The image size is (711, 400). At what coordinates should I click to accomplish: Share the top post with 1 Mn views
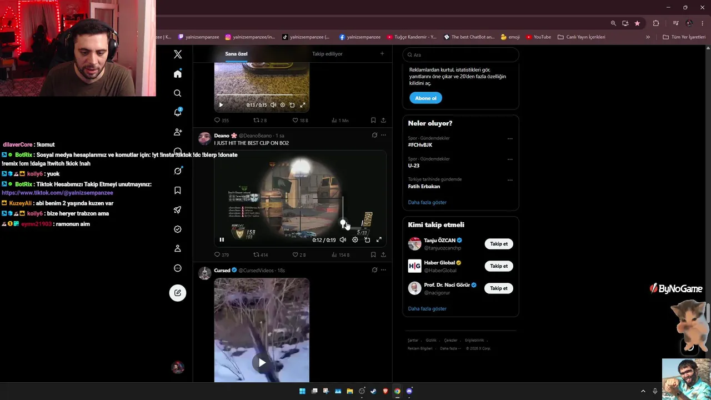[383, 120]
